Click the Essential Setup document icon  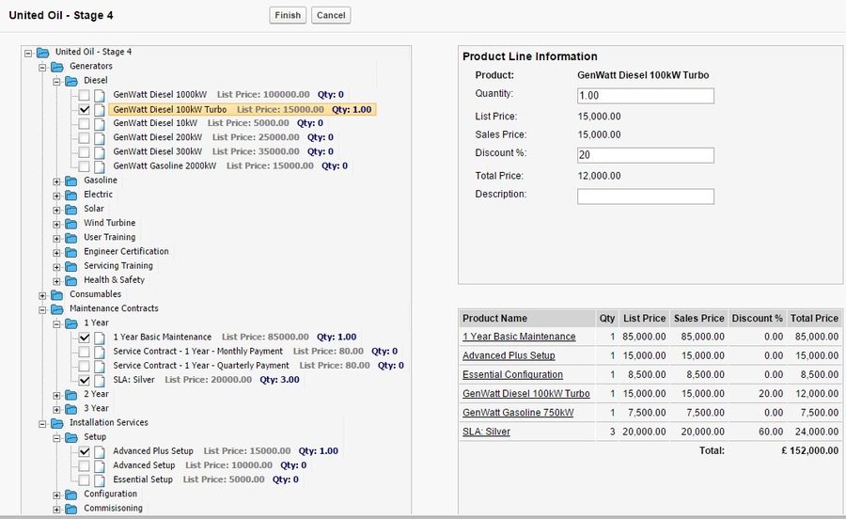pos(100,480)
